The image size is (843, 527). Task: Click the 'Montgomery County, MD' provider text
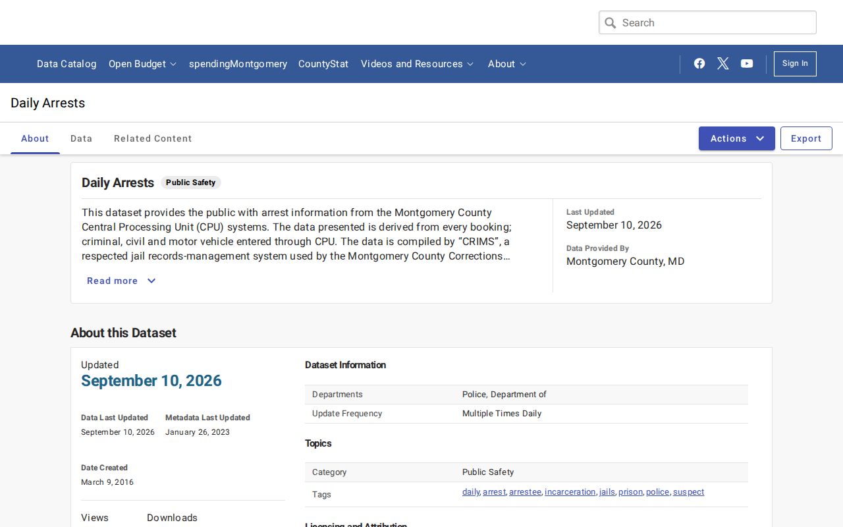click(x=626, y=262)
